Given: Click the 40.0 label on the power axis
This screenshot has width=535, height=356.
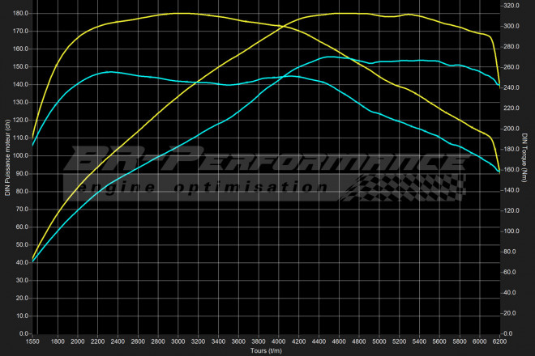Looking at the screenshot, I should 20,262.
